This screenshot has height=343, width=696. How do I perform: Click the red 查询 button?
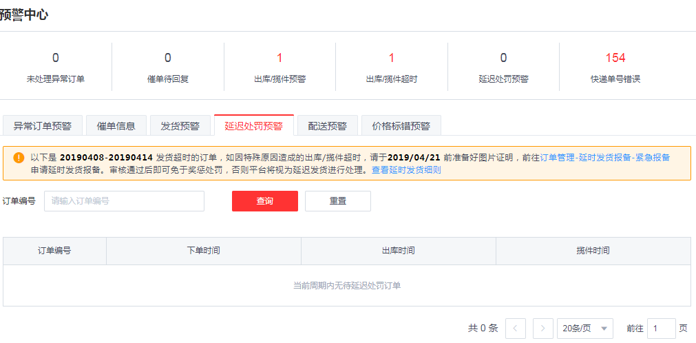pos(264,201)
